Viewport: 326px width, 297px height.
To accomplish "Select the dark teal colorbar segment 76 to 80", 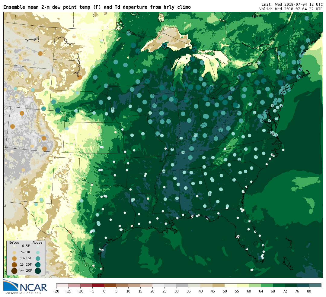I will (303, 285).
